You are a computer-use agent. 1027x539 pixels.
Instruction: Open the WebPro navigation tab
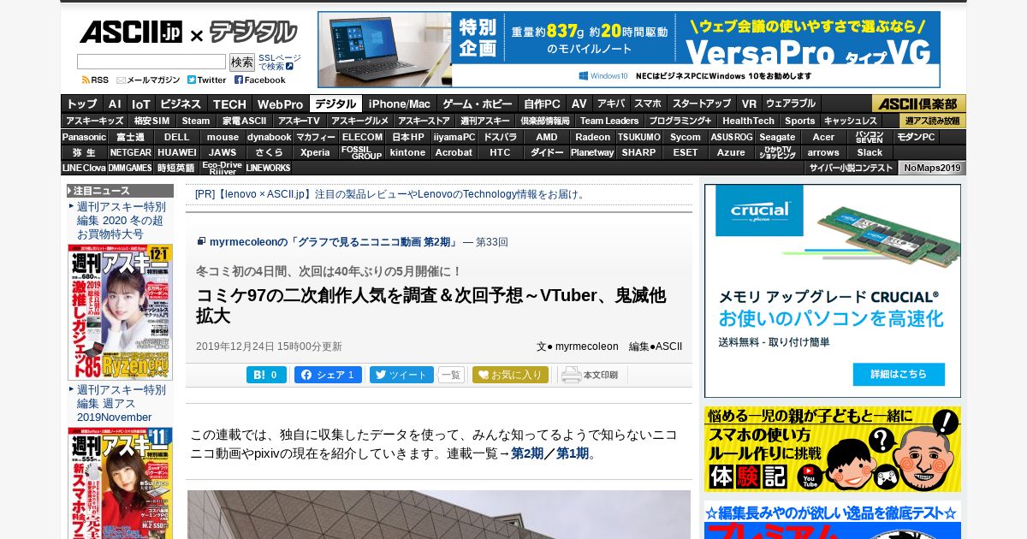click(x=281, y=104)
